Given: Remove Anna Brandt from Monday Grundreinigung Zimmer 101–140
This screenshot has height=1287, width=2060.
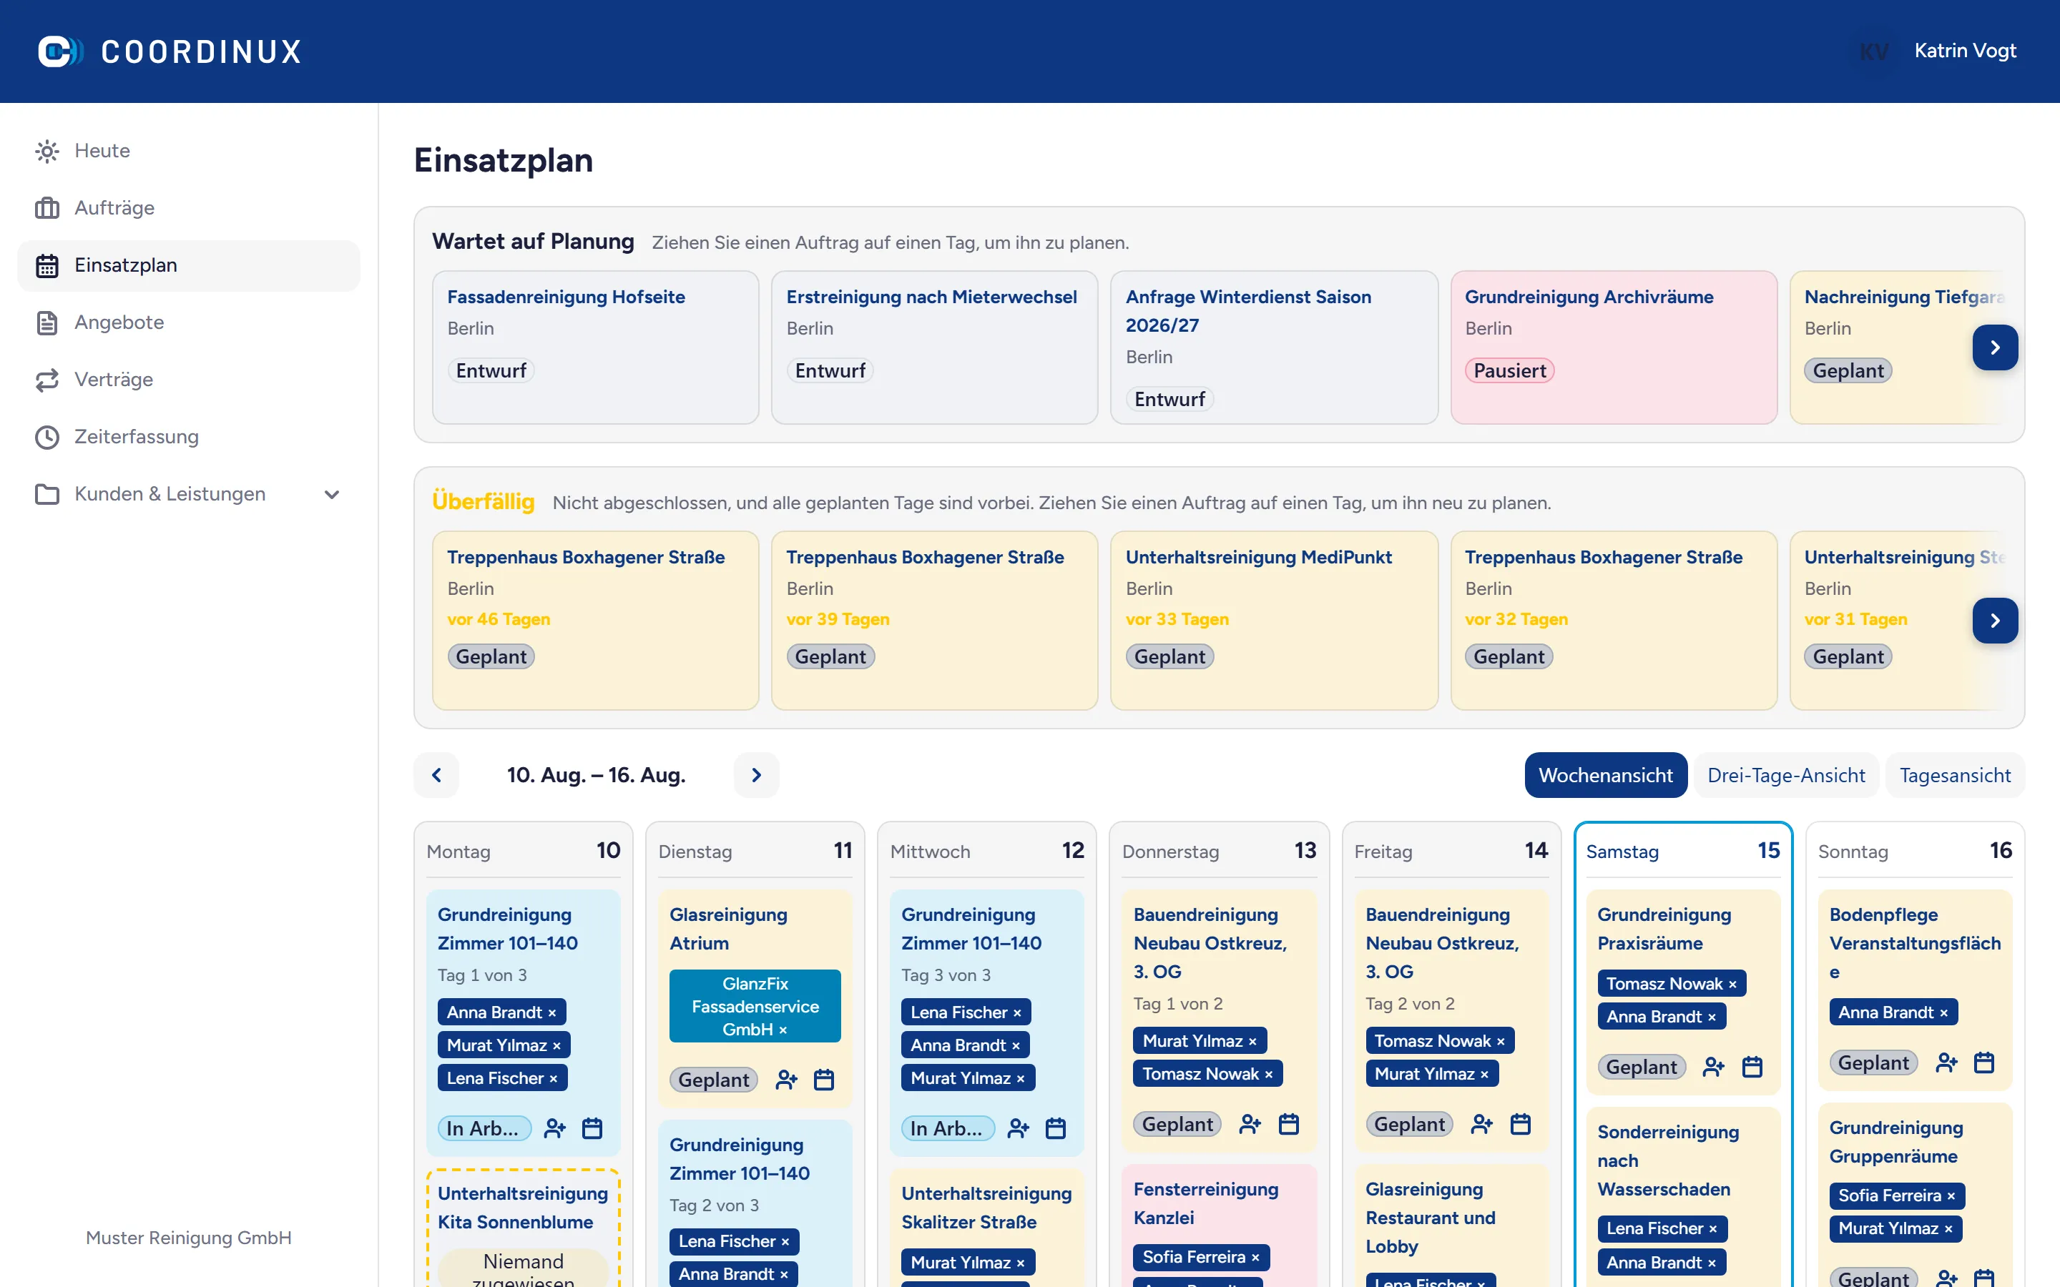Looking at the screenshot, I should pyautogui.click(x=551, y=1013).
